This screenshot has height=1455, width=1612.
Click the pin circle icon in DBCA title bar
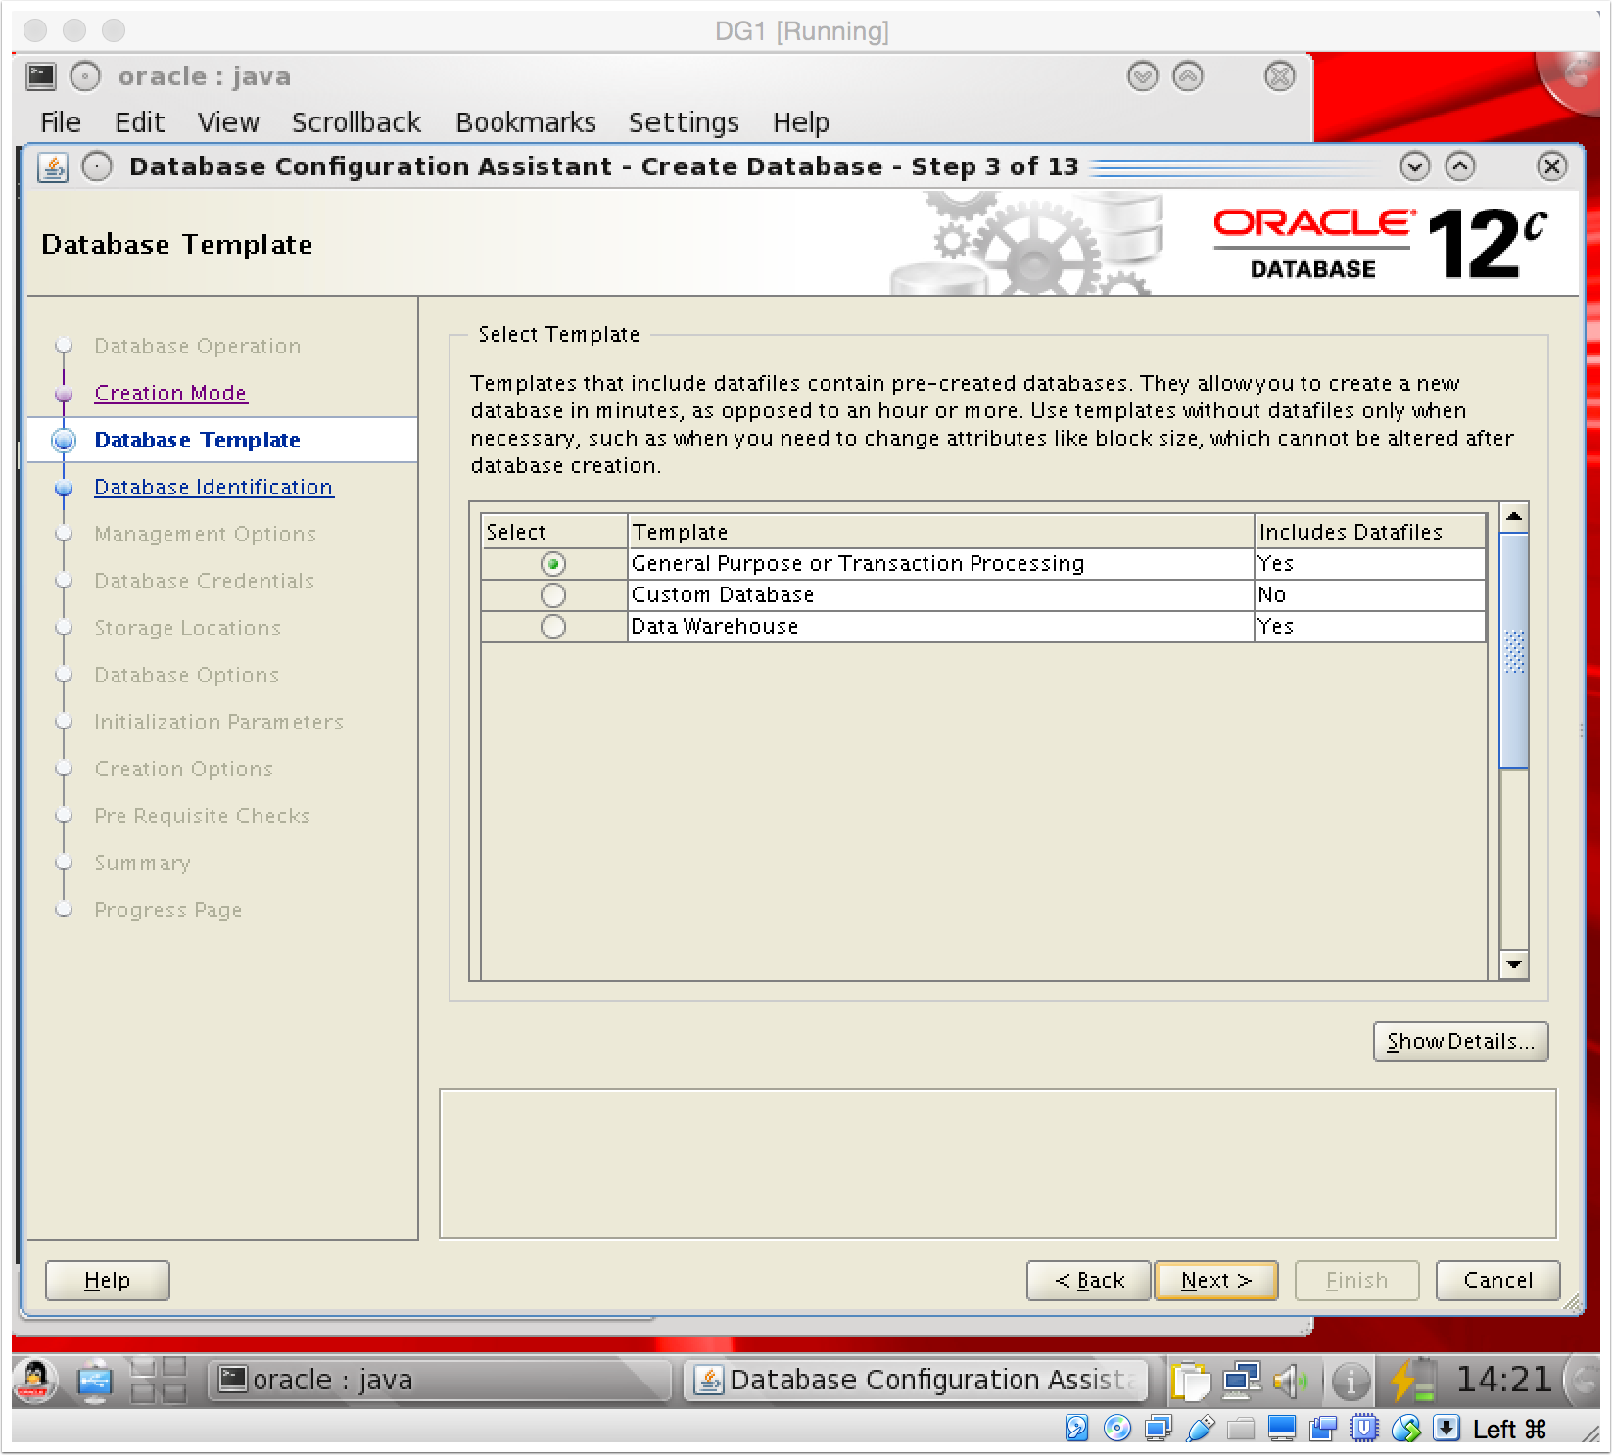coord(97,167)
